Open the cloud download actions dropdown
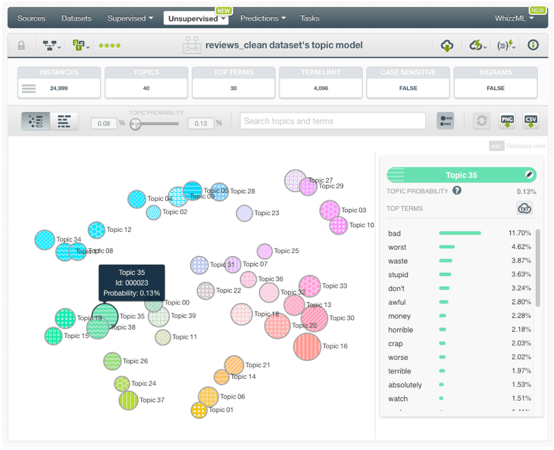 click(x=447, y=46)
